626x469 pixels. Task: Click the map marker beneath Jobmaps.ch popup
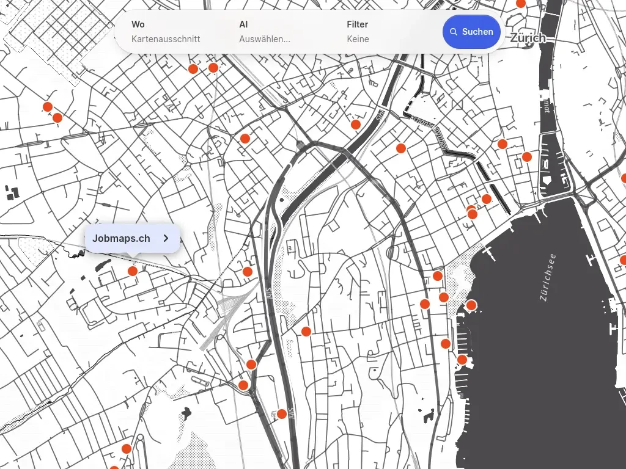tap(133, 271)
